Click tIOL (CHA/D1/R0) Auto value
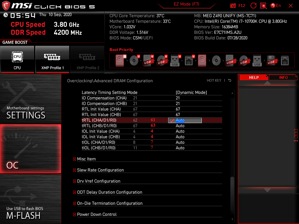 pyautogui.click(x=180, y=142)
